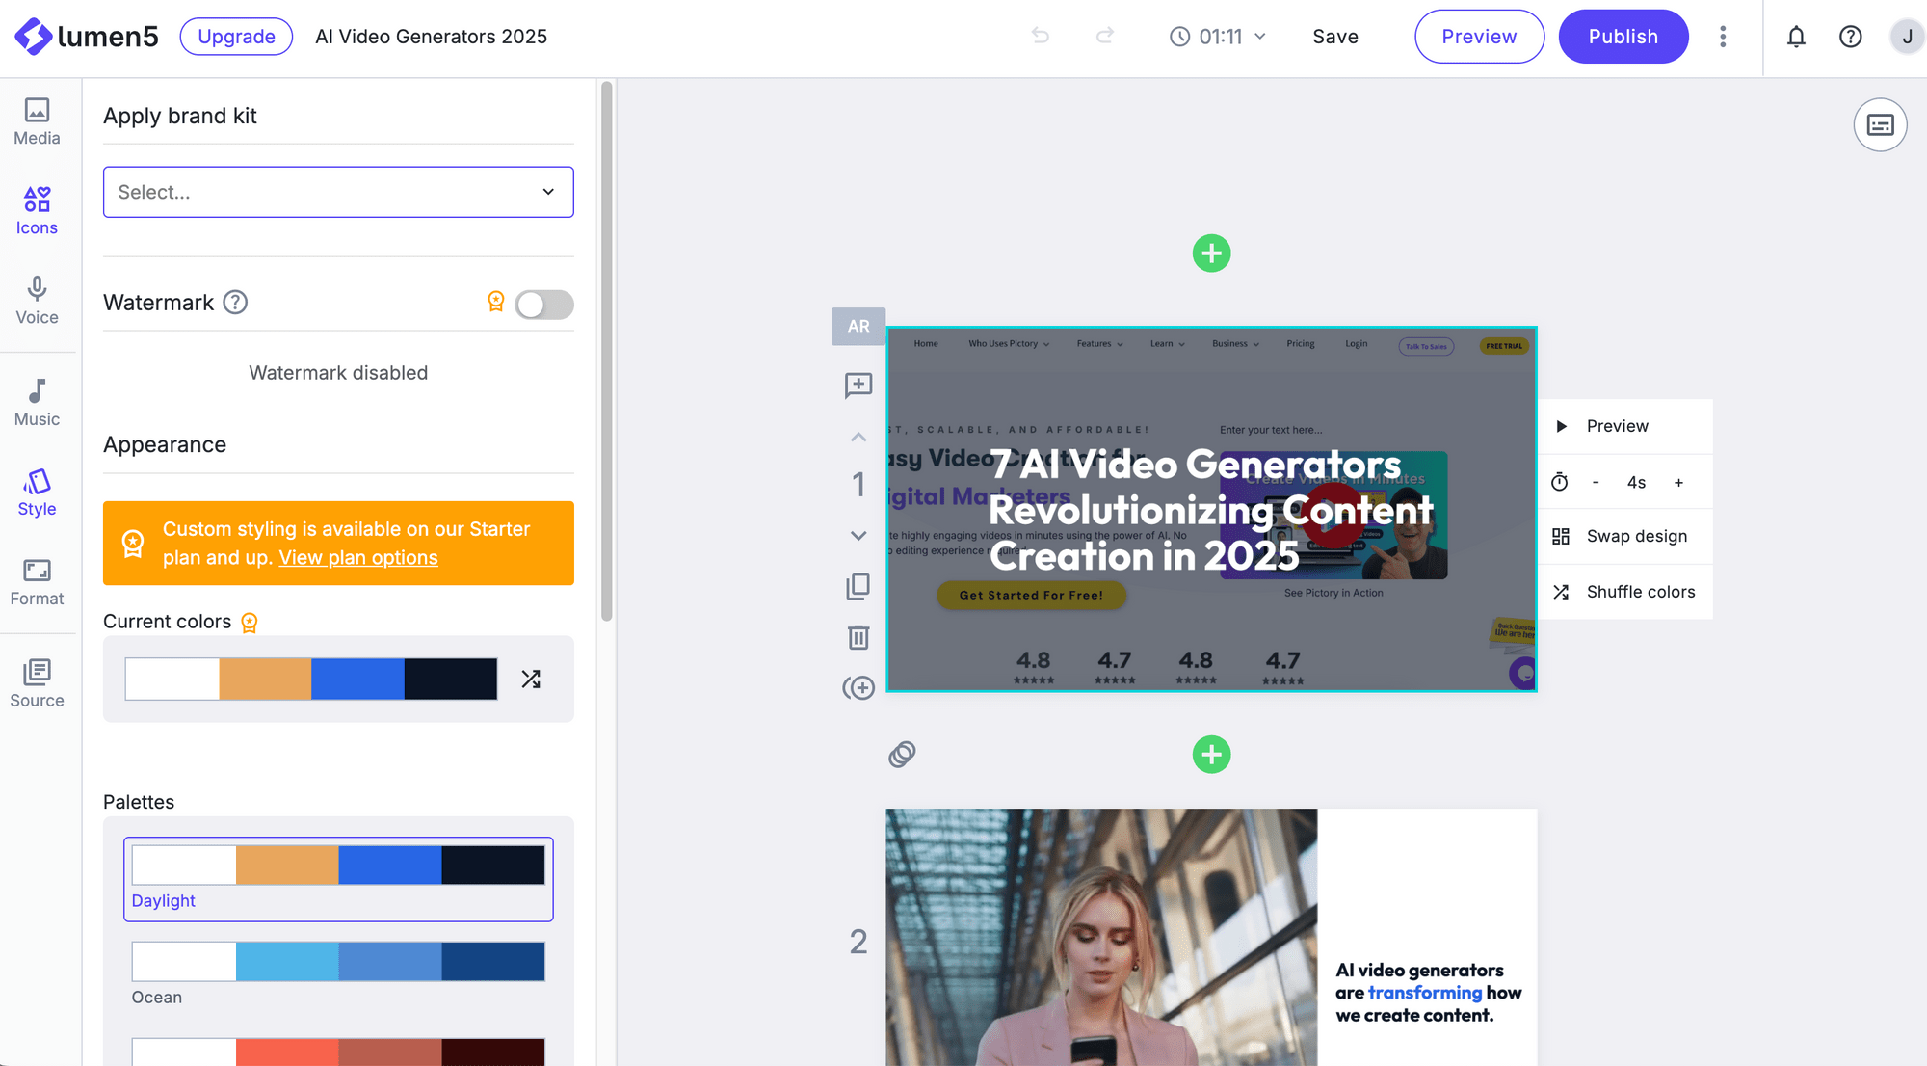Click the Preview button
1927x1066 pixels.
click(1480, 36)
